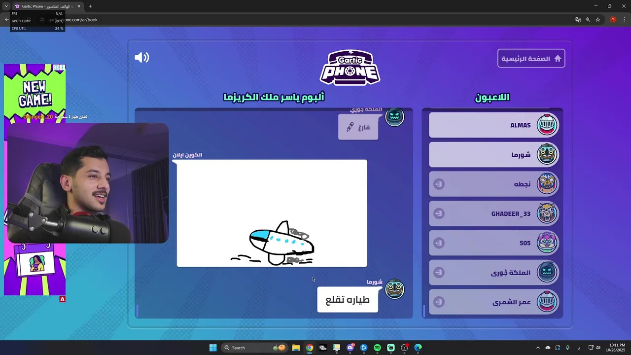This screenshot has width=631, height=355.
Task: Click the translate page icon
Action: tap(578, 20)
